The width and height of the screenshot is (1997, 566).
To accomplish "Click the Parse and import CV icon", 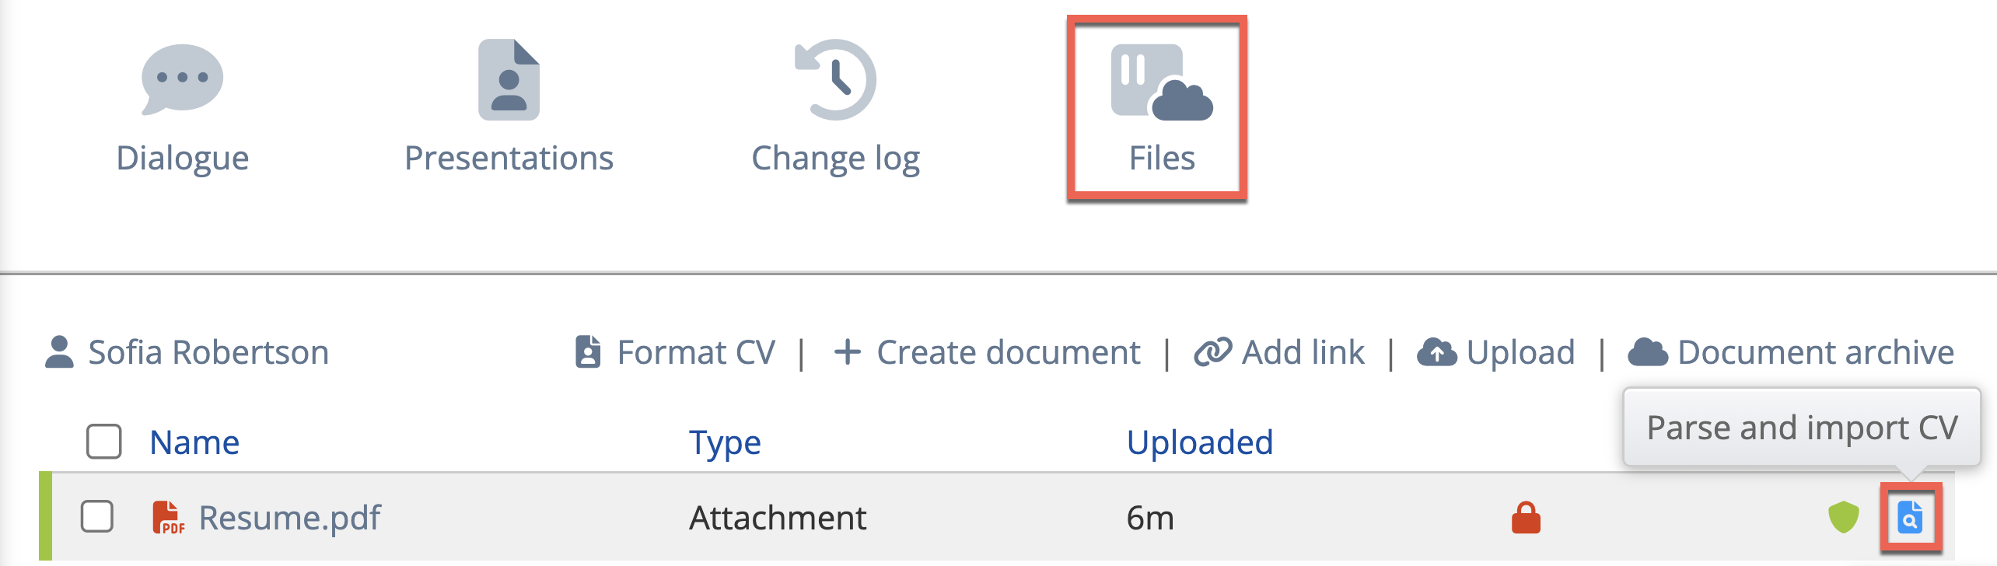I will tap(1910, 518).
